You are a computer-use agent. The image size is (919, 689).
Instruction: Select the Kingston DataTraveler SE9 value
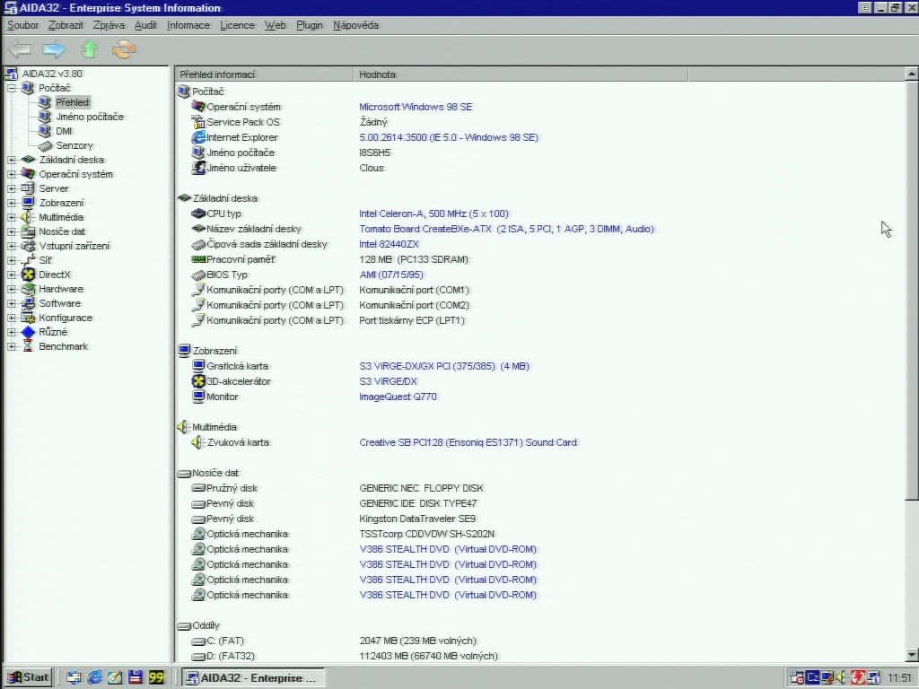pyautogui.click(x=417, y=519)
